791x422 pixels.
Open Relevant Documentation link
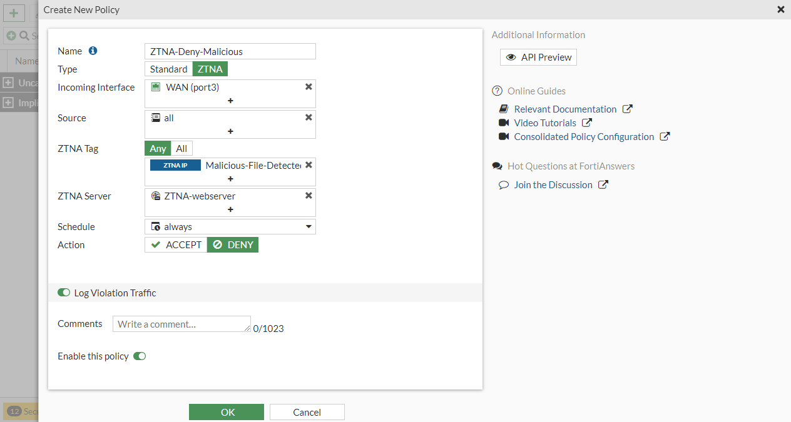(565, 109)
